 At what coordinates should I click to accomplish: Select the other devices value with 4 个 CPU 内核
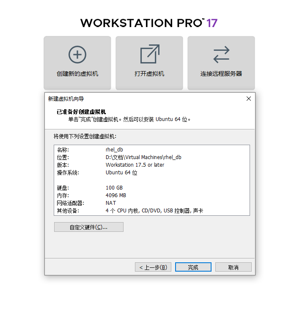pyautogui.click(x=154, y=211)
